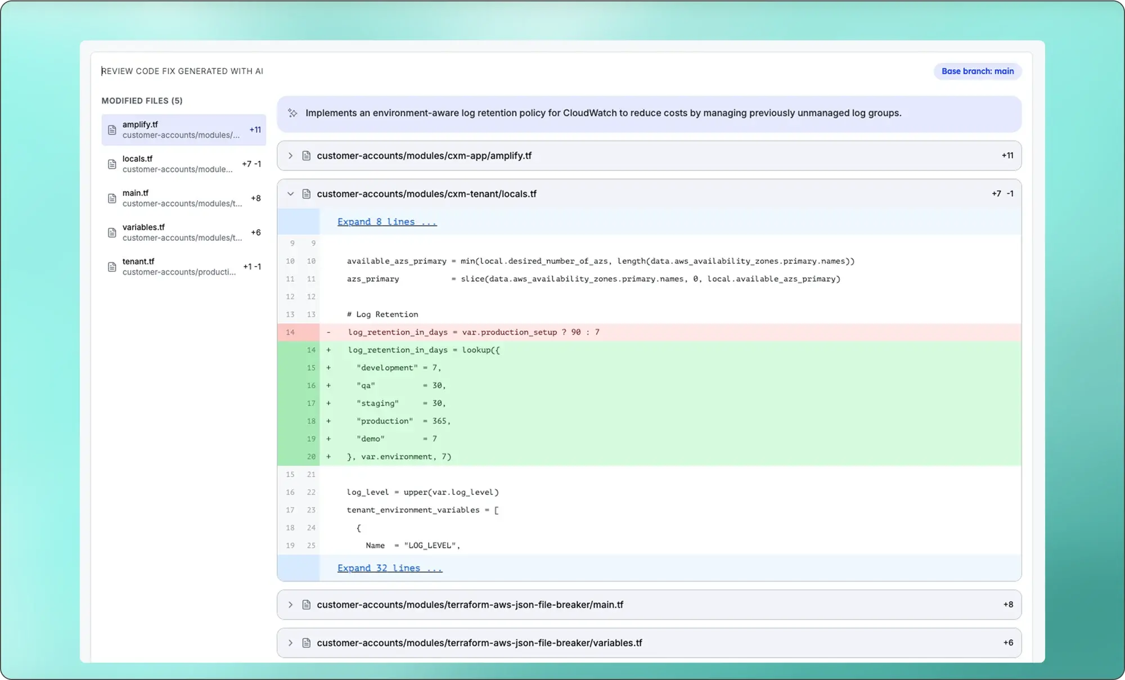Select variables.tf in modified files list
1125x680 pixels.
pos(183,233)
